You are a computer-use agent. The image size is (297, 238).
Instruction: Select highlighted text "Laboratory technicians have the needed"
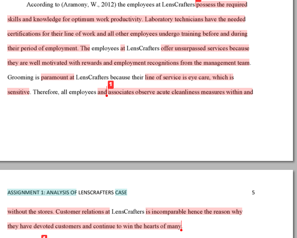click(x=195, y=19)
